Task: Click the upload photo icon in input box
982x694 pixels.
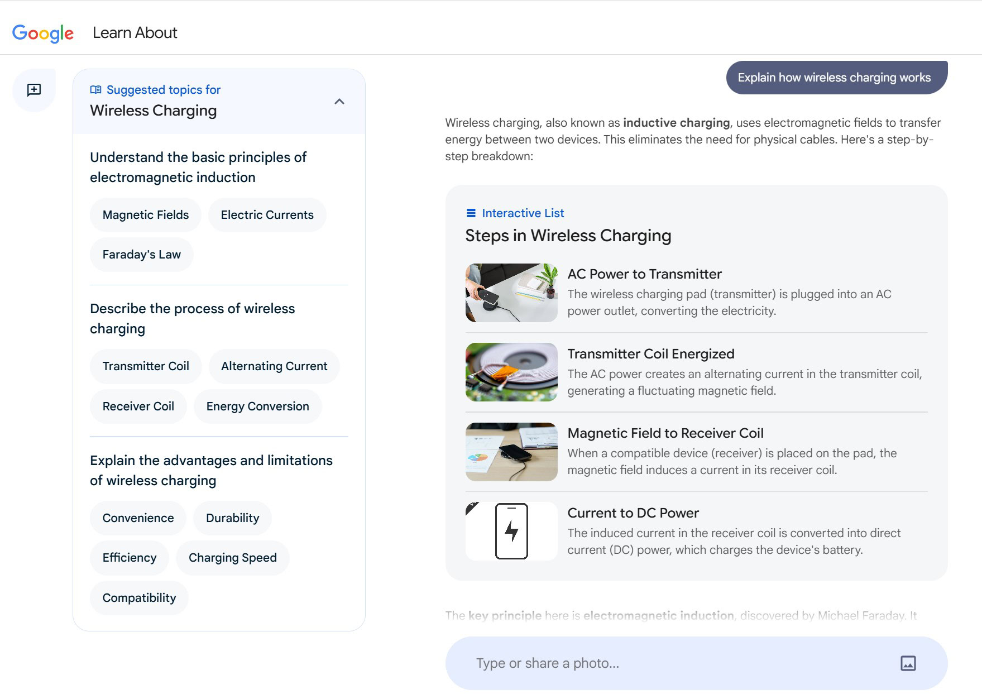Action: click(908, 663)
